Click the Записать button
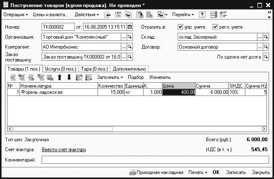The image size is (274, 179). tap(236, 172)
